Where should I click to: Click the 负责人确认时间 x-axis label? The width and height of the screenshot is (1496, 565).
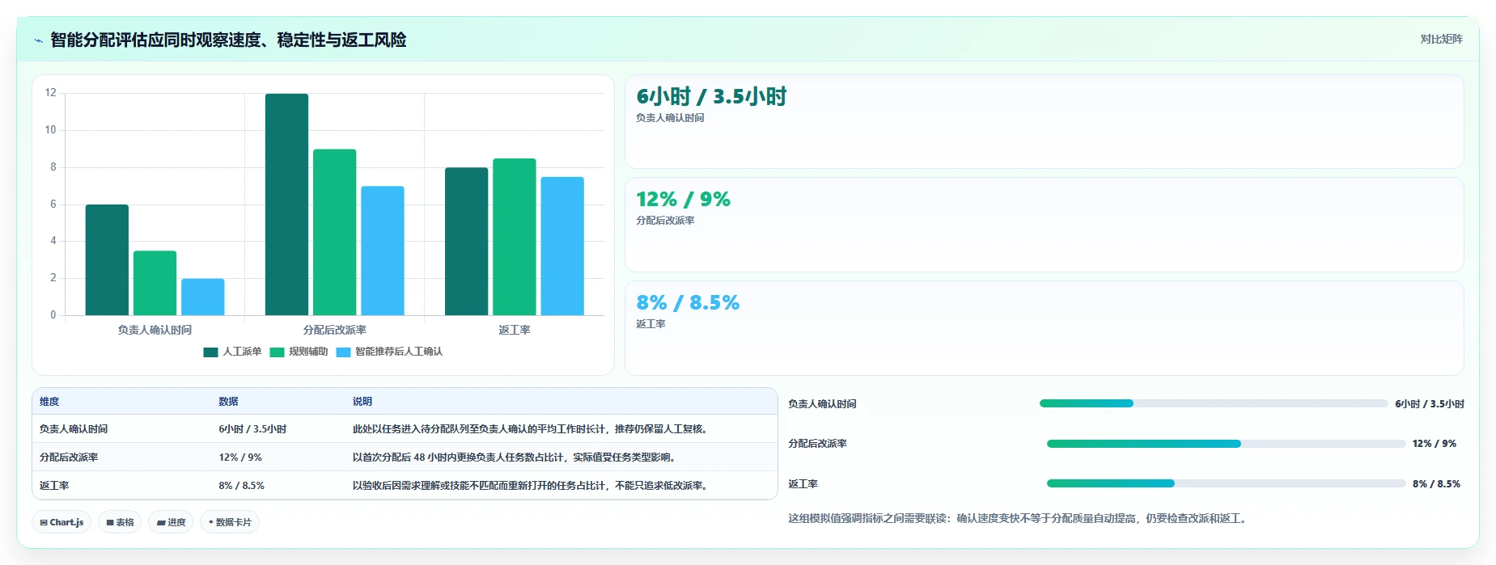(155, 330)
